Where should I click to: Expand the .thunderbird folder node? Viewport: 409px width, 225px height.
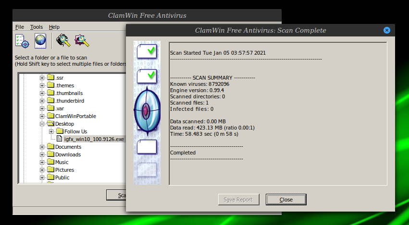pos(42,101)
